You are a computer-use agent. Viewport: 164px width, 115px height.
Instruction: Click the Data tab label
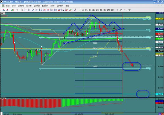pos(3,13)
